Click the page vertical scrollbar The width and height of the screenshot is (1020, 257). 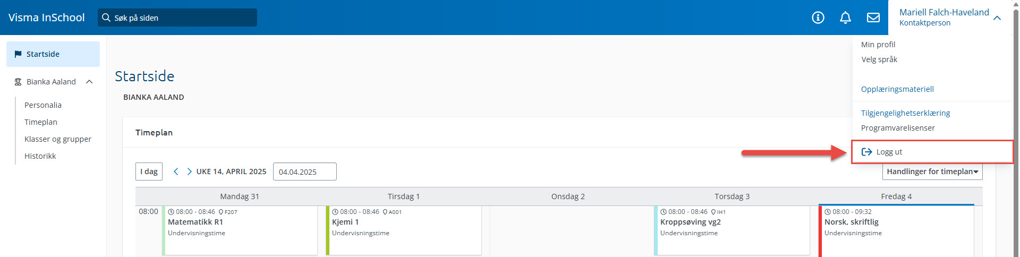1016,128
